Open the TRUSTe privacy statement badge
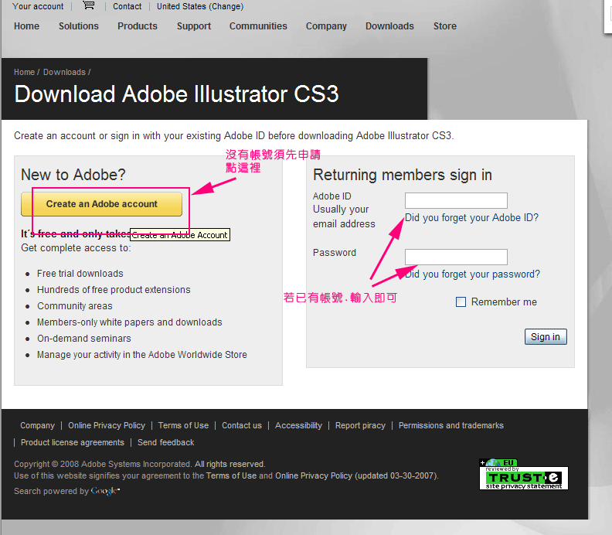Screen dimensions: 612x535 [523, 475]
